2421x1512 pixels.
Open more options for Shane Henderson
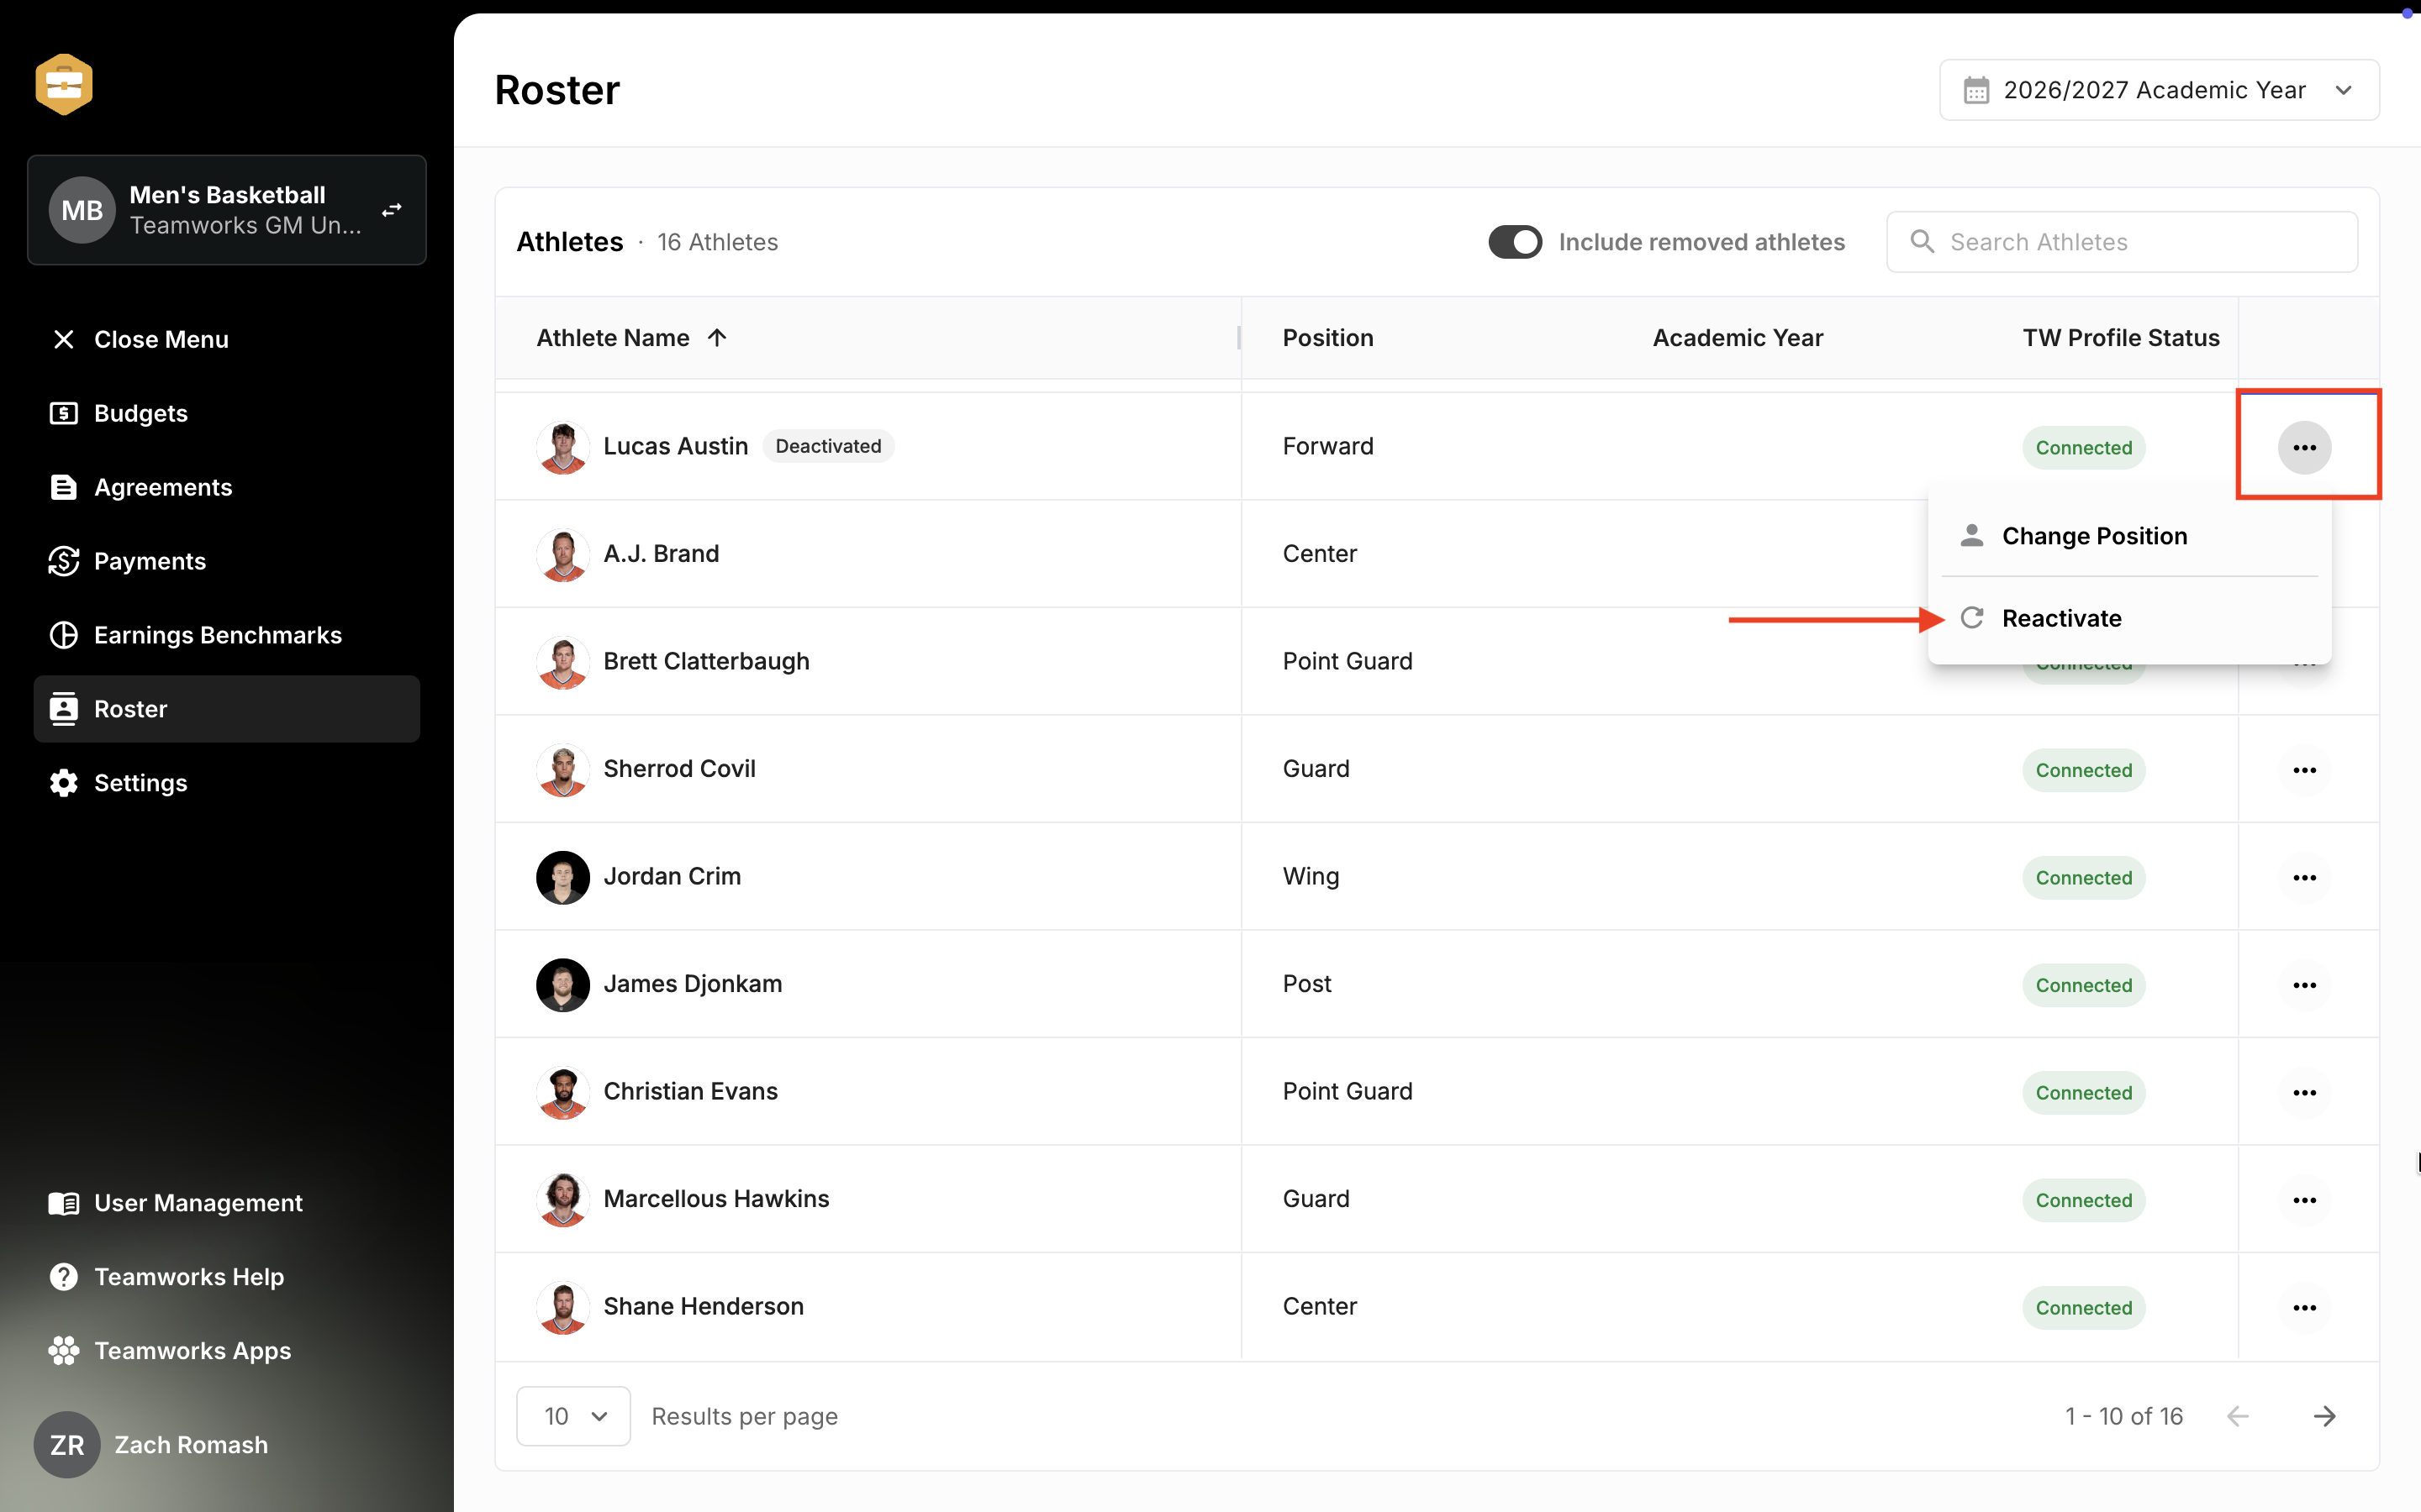point(2305,1308)
